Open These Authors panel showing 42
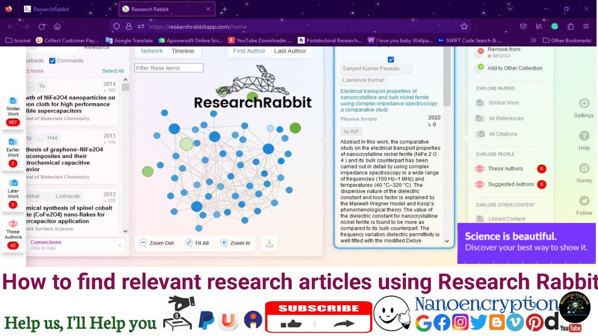 point(13,235)
